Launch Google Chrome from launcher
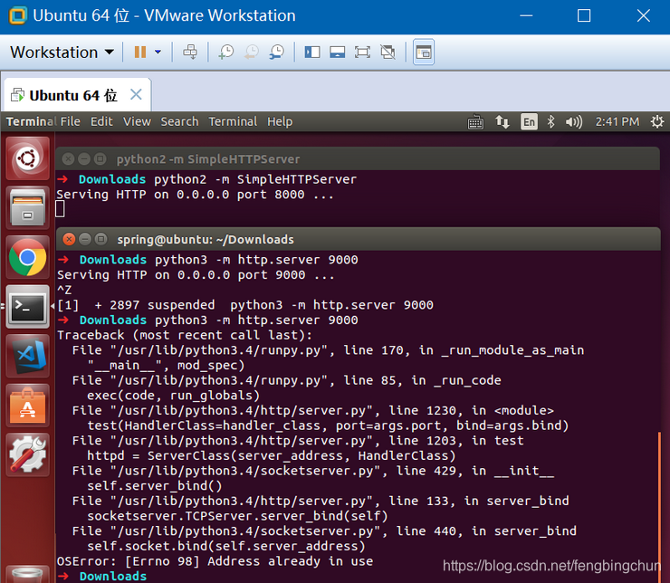The width and height of the screenshot is (670, 583). pos(28,257)
